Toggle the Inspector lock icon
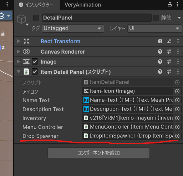Image resolution: width=183 pixels, height=176 pixels. pos(170,5)
